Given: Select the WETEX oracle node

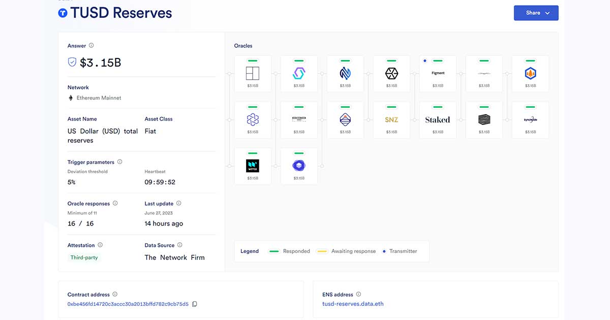Looking at the screenshot, I should coord(253,166).
